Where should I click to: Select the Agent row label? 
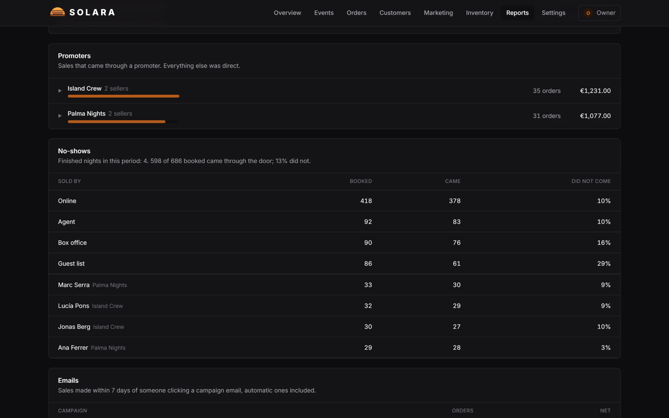click(x=66, y=222)
